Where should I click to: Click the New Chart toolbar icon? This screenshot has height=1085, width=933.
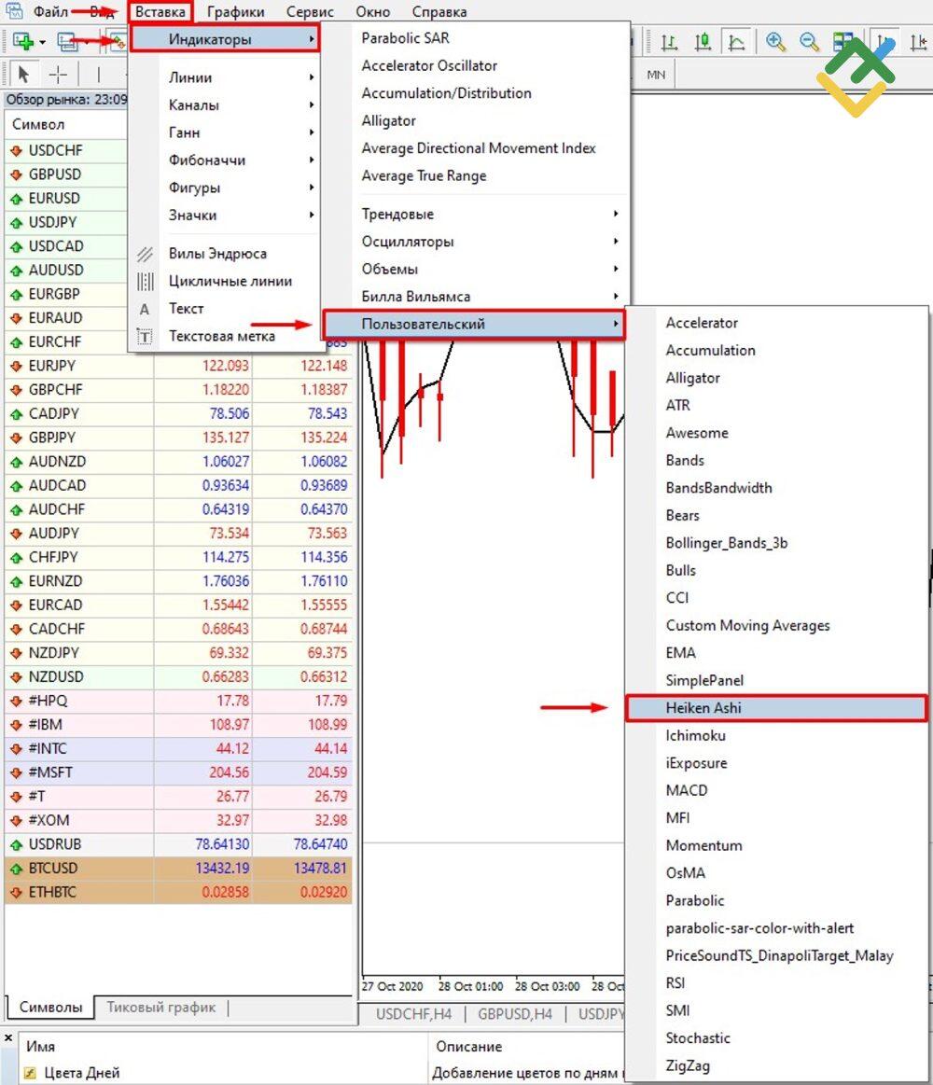pyautogui.click(x=23, y=42)
